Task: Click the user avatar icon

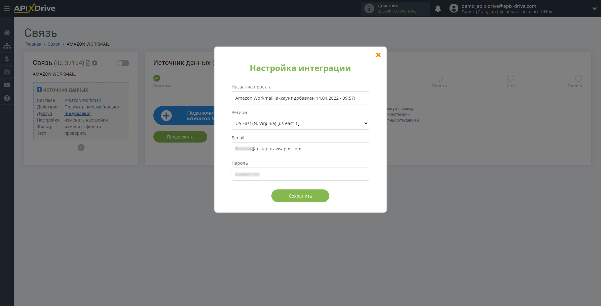Action: (x=454, y=8)
